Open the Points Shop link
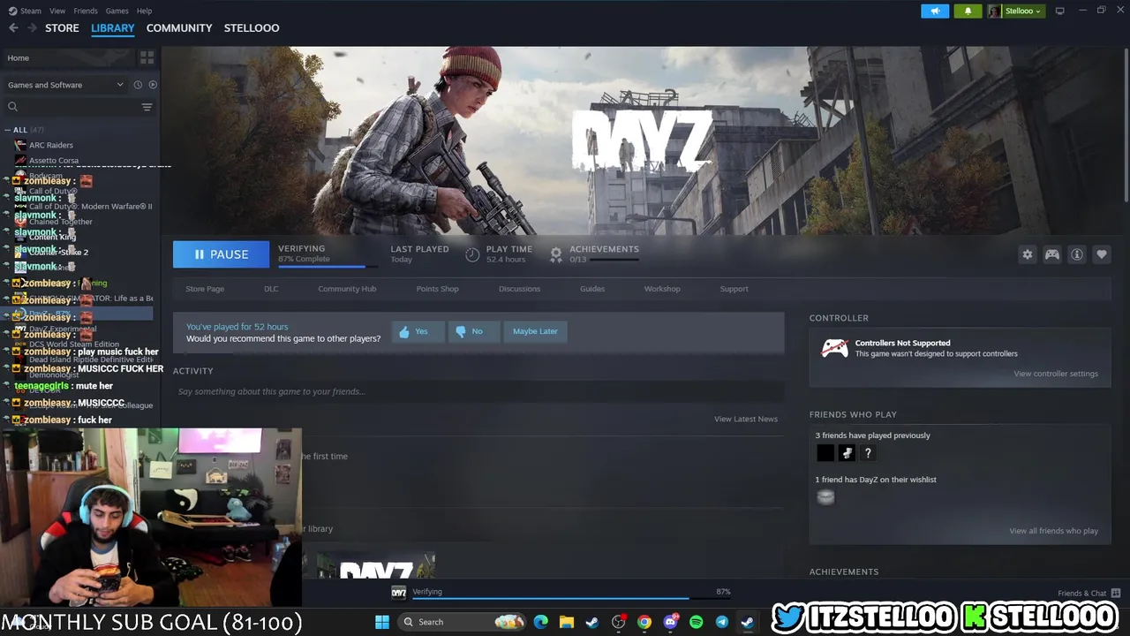Image resolution: width=1130 pixels, height=636 pixels. tap(437, 289)
